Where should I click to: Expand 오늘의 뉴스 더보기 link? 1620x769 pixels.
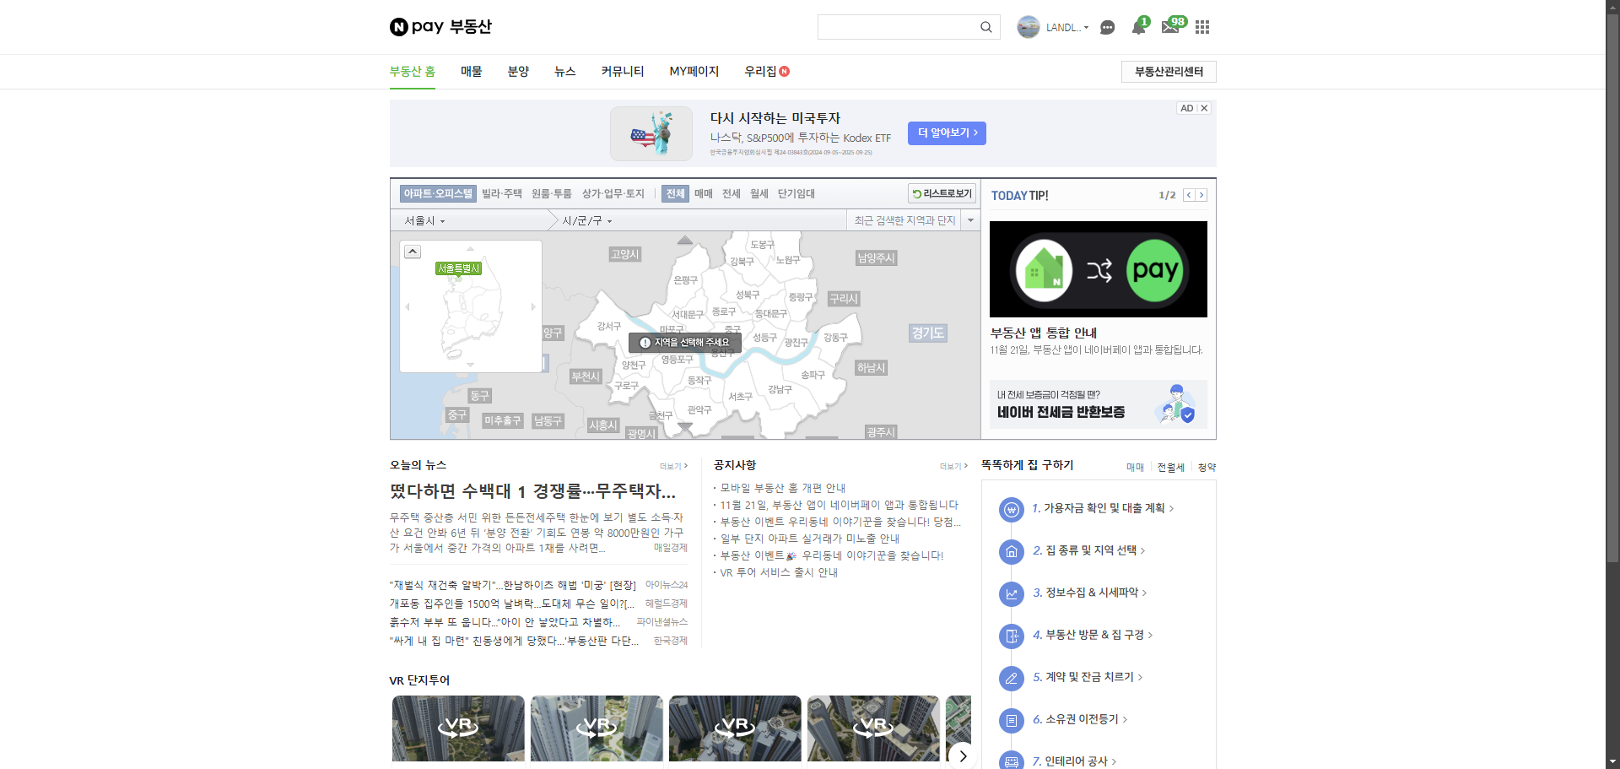pos(674,466)
